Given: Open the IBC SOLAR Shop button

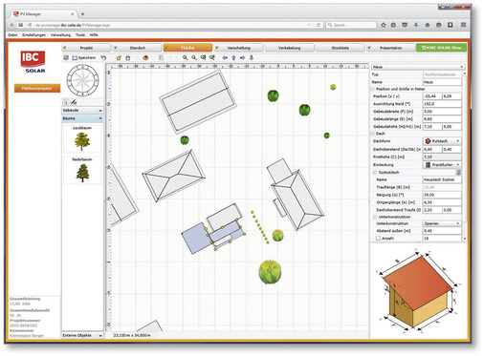Looking at the screenshot, I should click(x=441, y=48).
